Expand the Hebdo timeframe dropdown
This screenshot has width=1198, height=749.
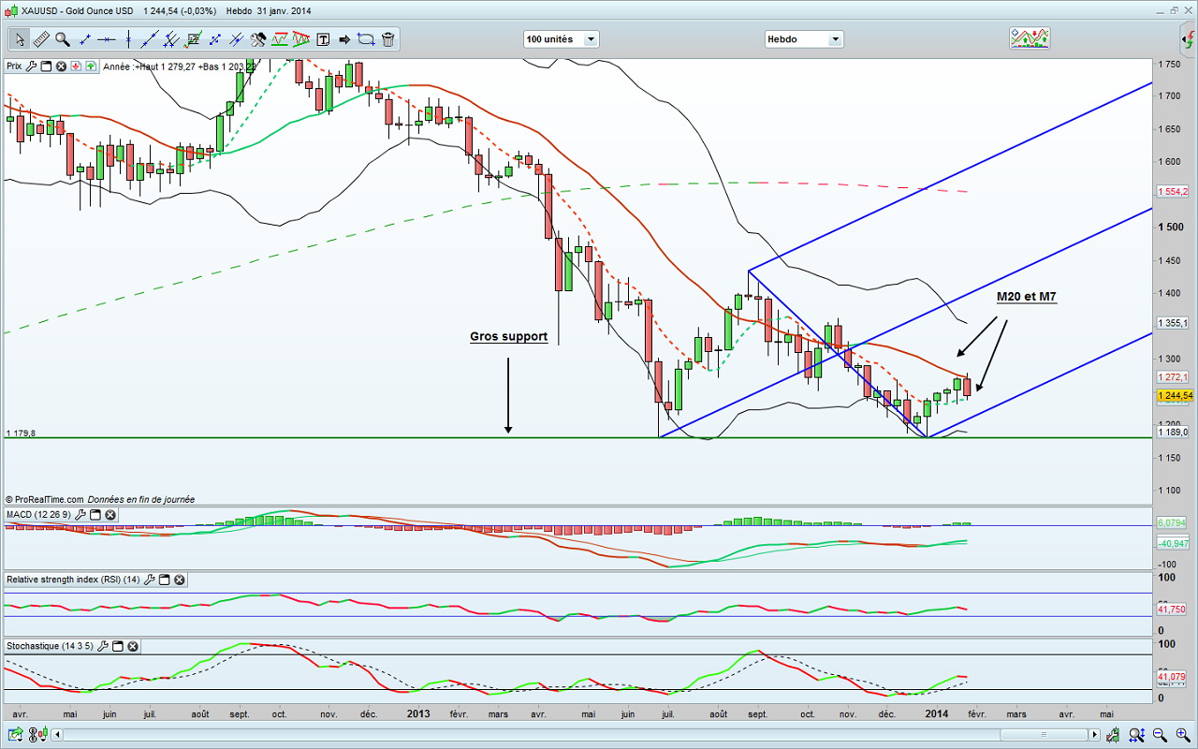(804, 39)
